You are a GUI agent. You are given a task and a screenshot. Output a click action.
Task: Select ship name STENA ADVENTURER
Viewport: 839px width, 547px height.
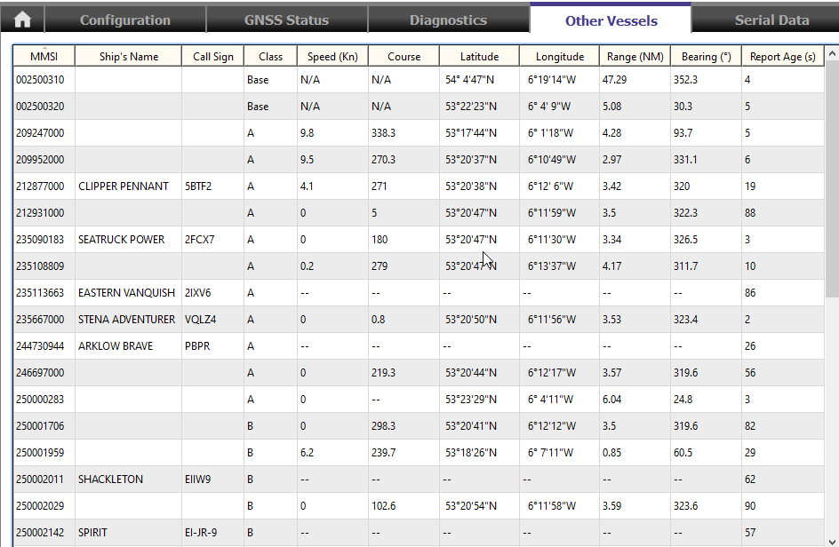tap(126, 320)
